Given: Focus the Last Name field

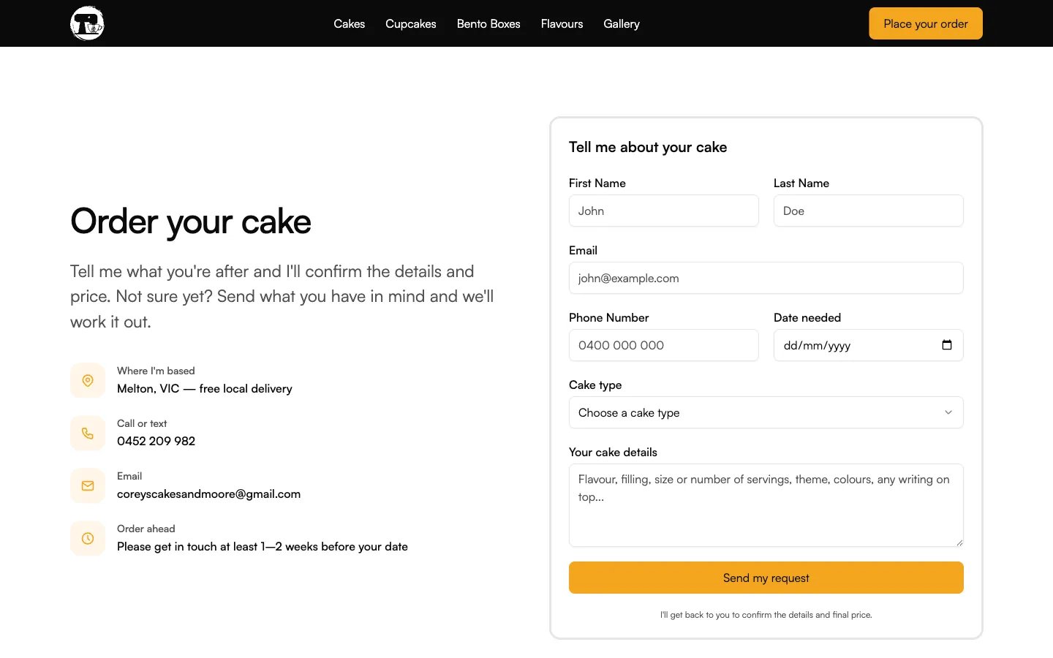Looking at the screenshot, I should coord(869,211).
